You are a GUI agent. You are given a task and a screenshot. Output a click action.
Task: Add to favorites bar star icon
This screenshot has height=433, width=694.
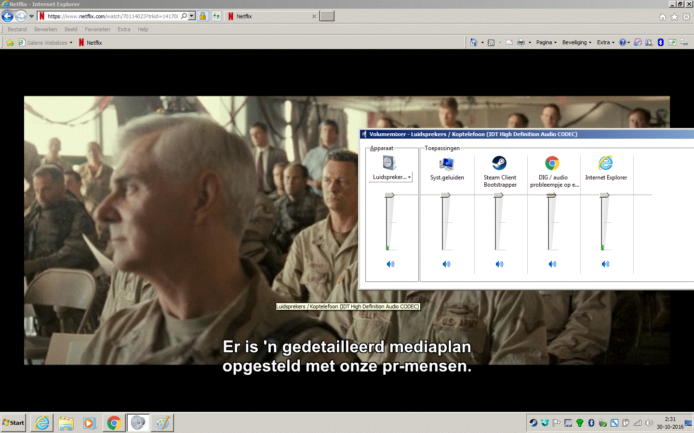click(10, 43)
